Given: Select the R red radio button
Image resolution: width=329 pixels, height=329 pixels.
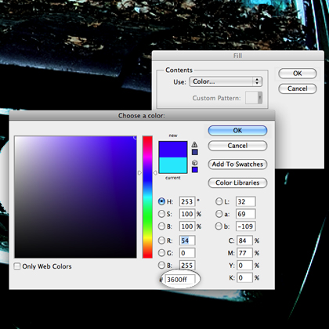Looking at the screenshot, I should pyautogui.click(x=161, y=240).
